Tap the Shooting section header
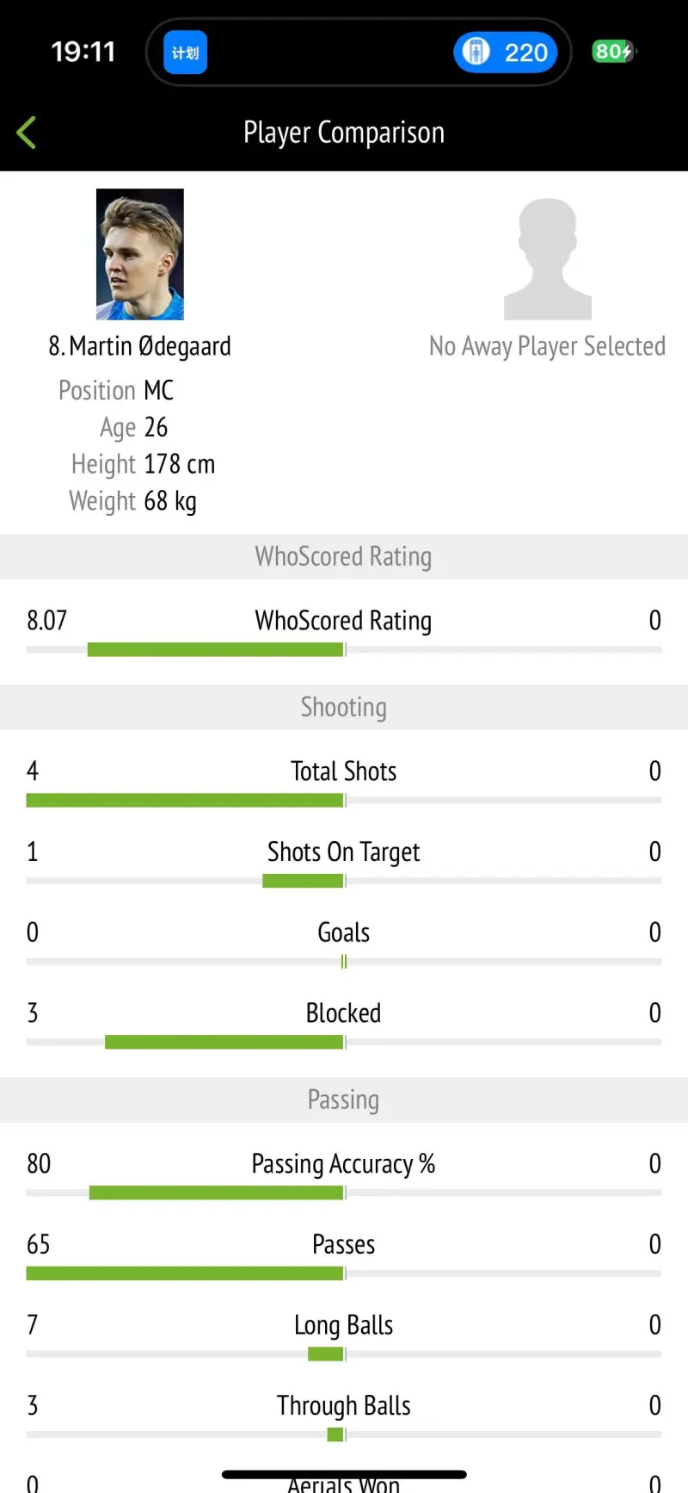The image size is (688, 1493). coord(344,707)
